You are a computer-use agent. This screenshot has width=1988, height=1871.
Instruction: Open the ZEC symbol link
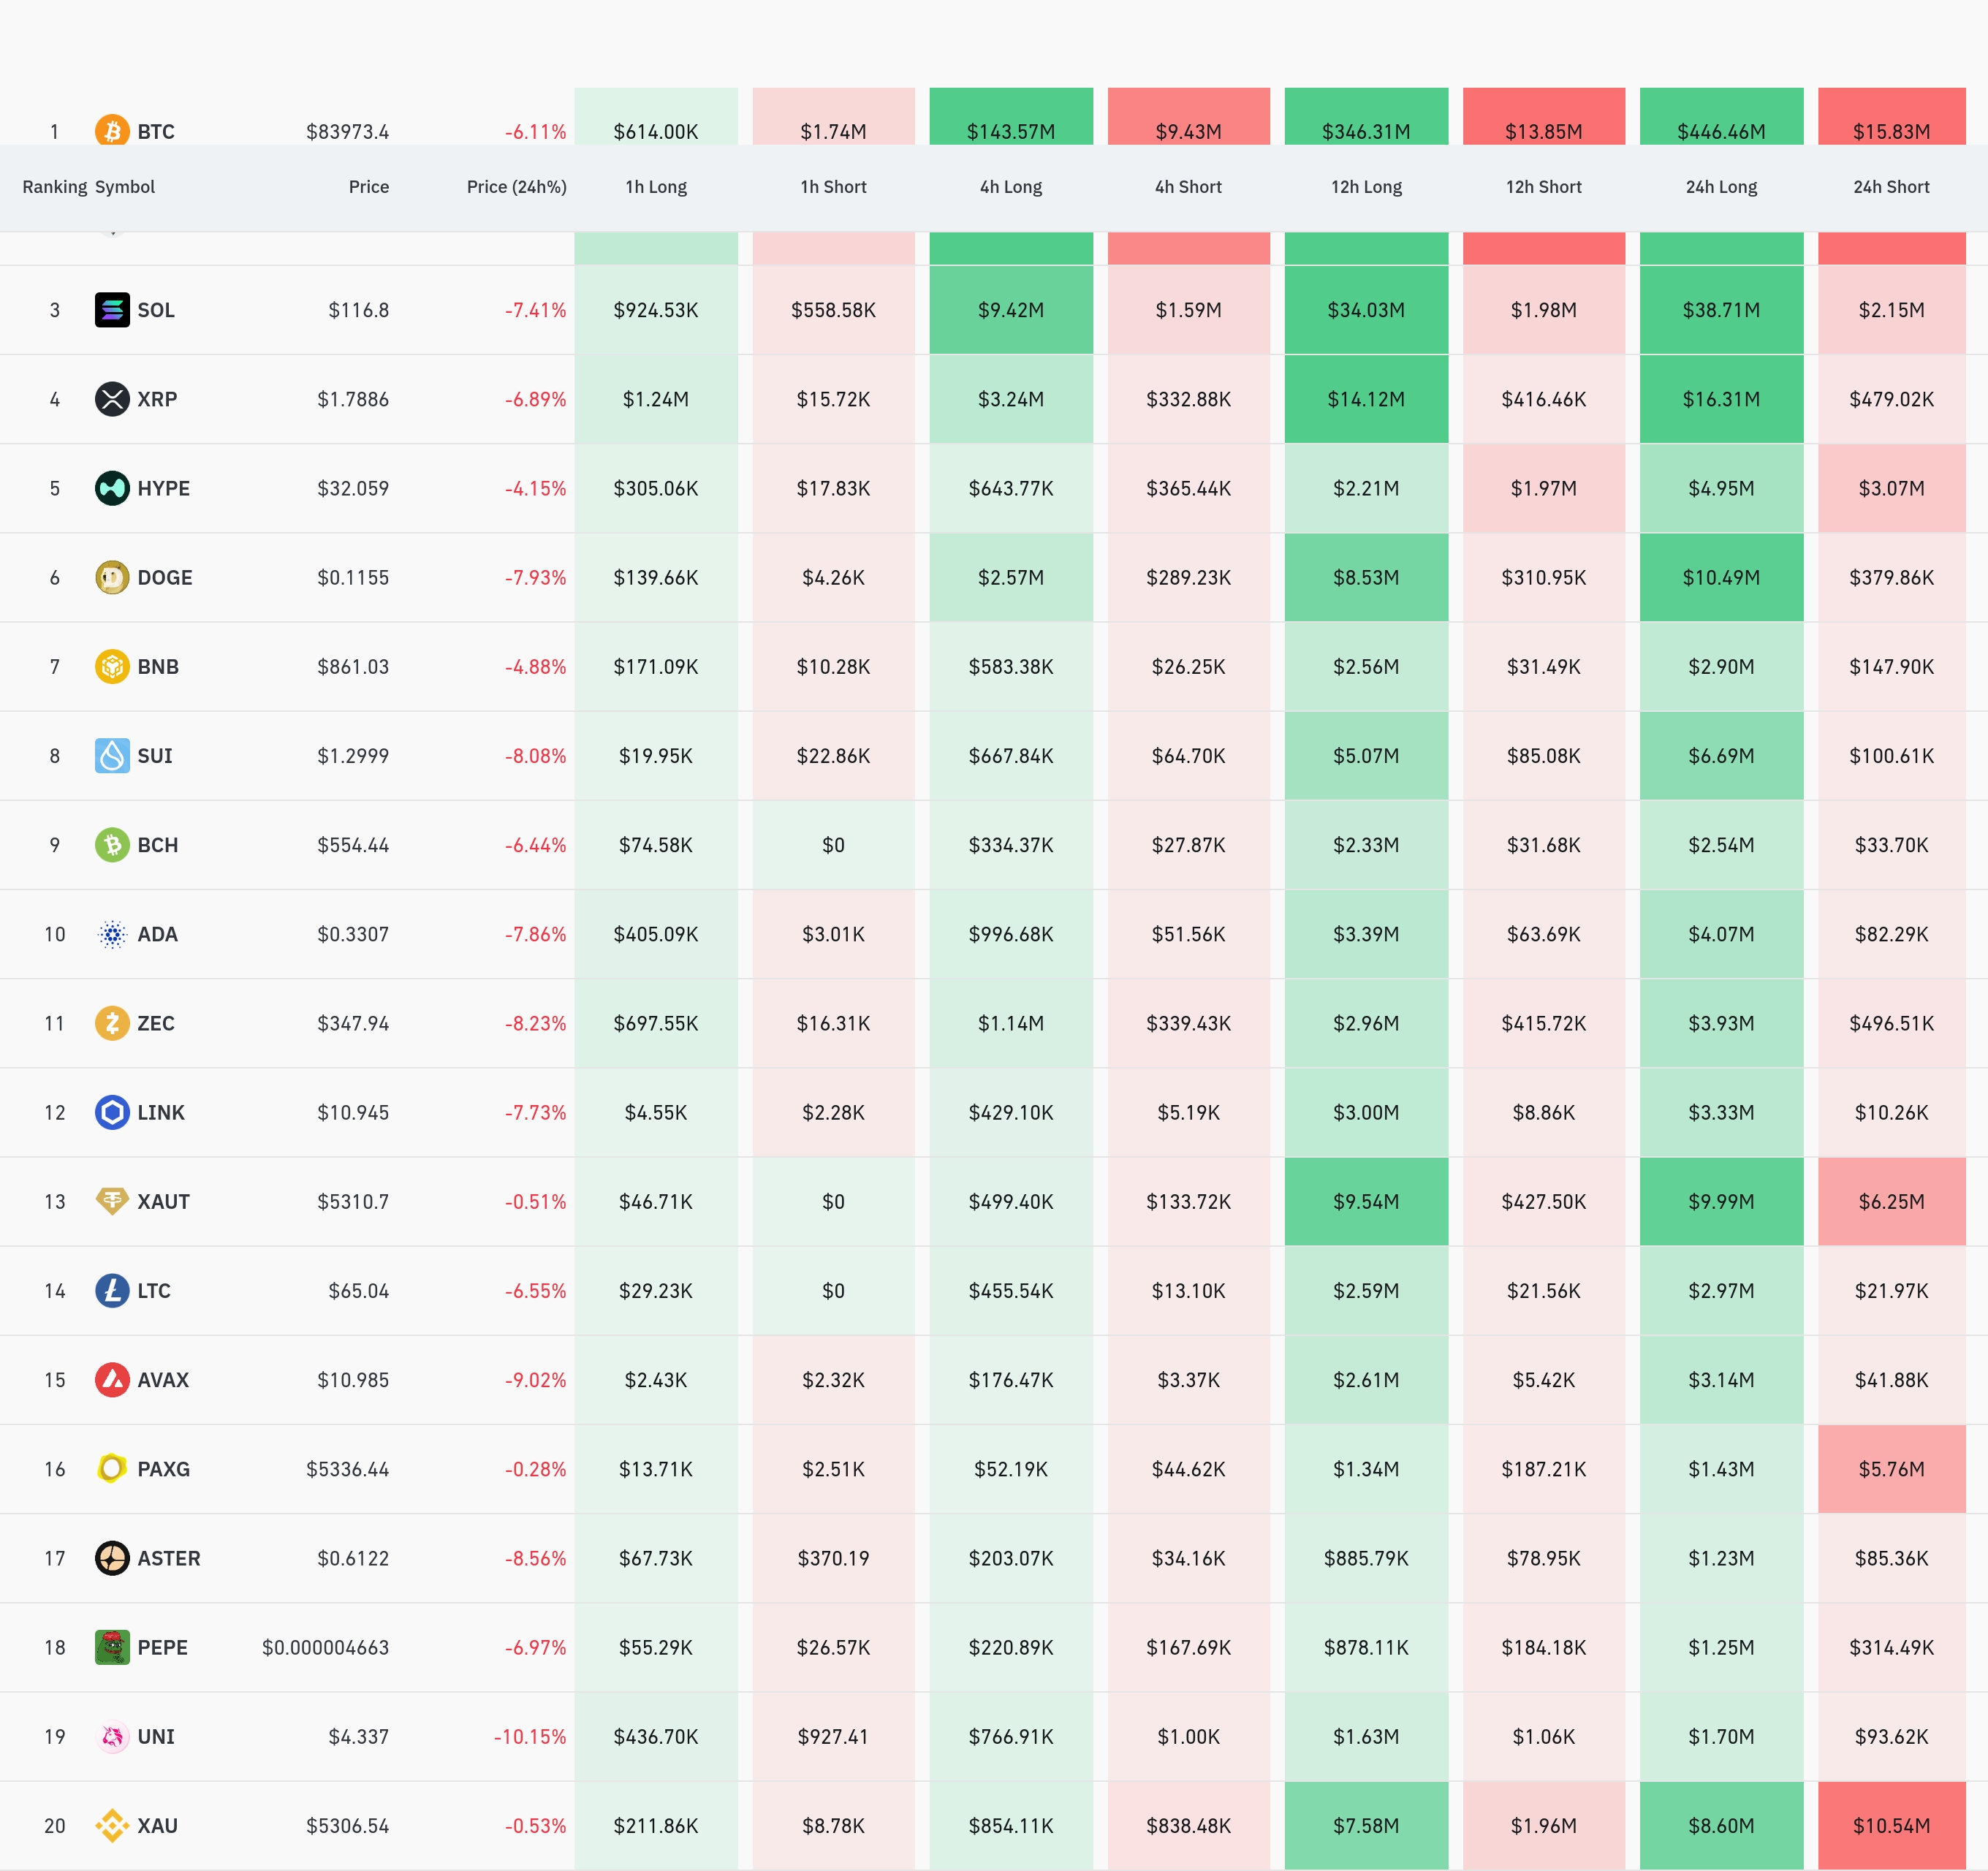(155, 1023)
